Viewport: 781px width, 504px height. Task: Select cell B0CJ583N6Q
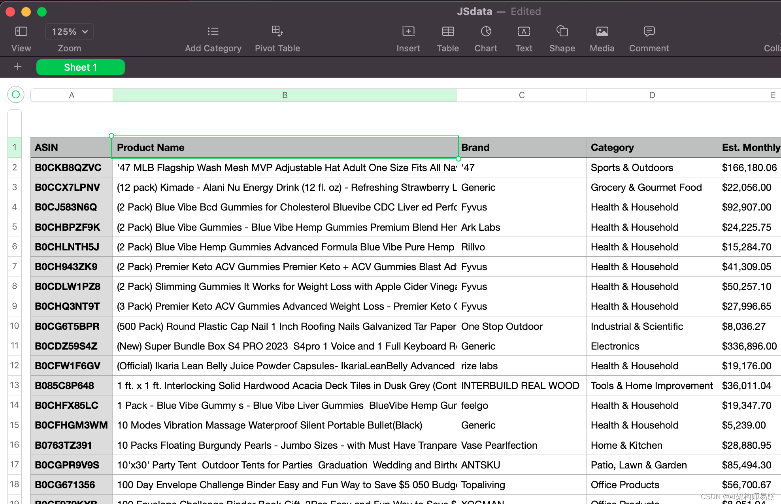[72, 207]
